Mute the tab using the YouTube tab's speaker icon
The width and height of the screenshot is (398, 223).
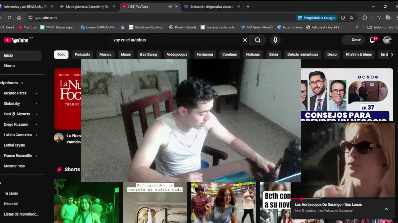coord(170,7)
